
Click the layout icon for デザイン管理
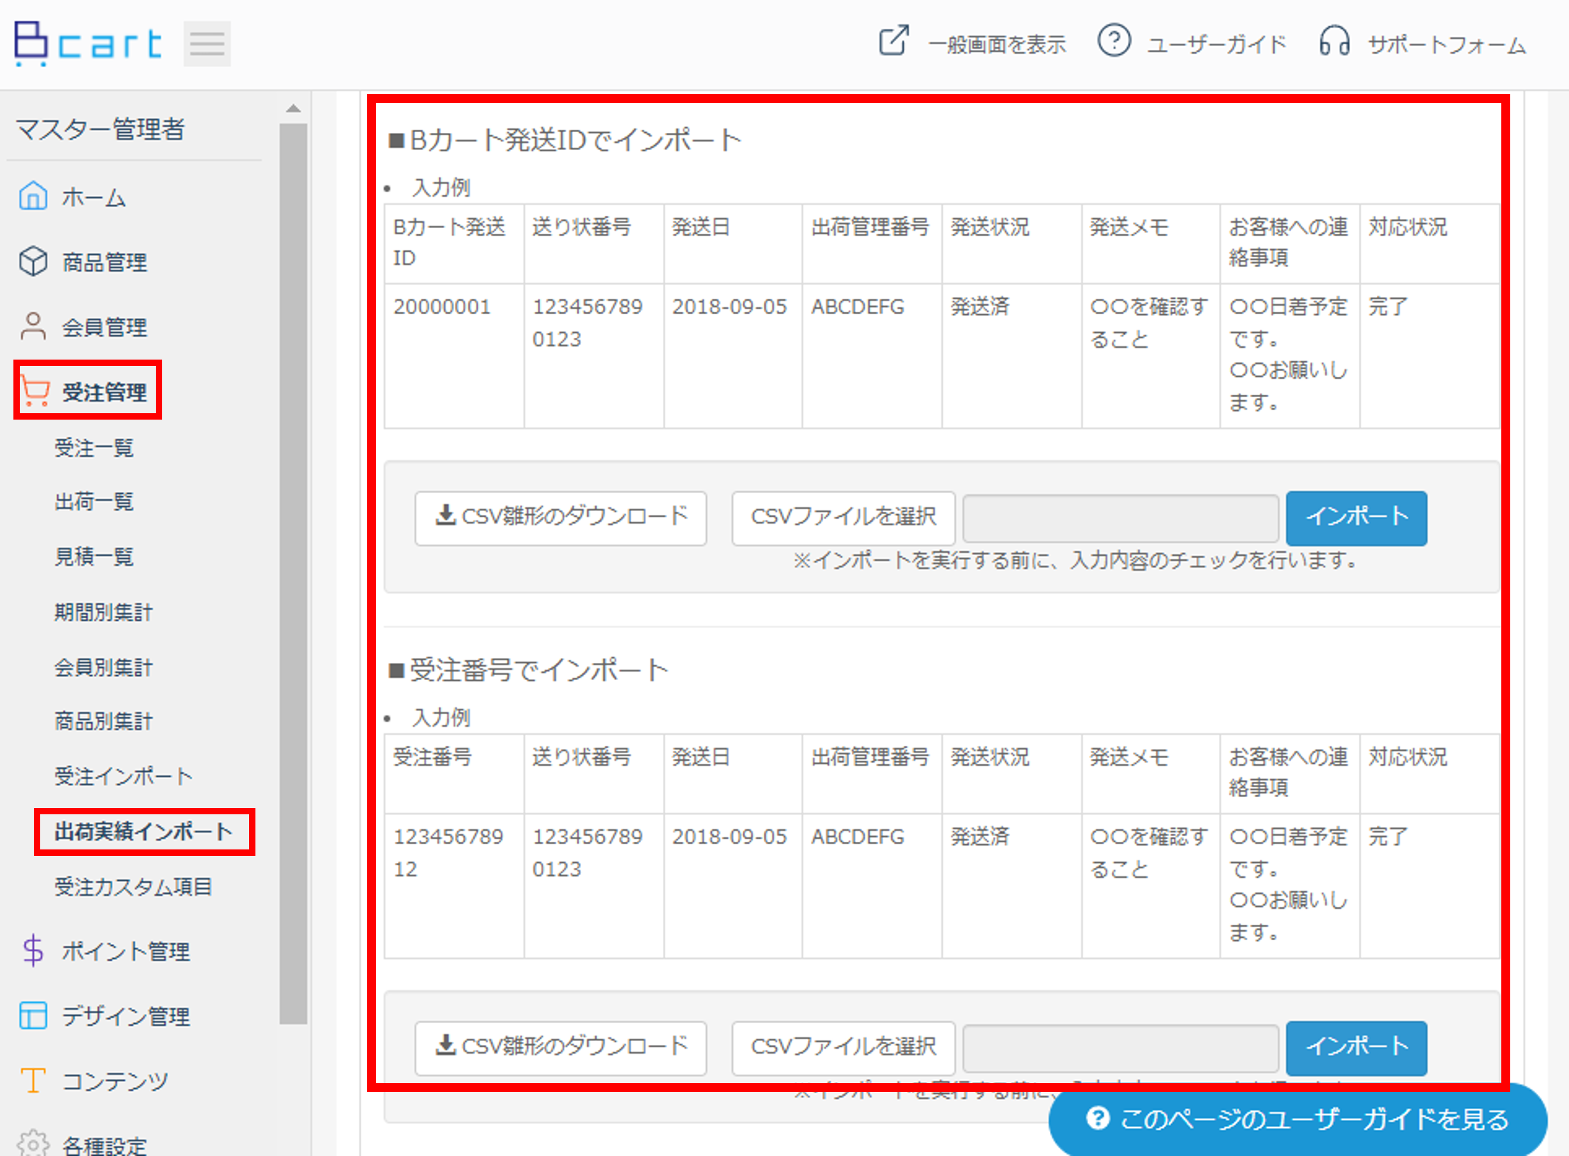click(33, 1015)
